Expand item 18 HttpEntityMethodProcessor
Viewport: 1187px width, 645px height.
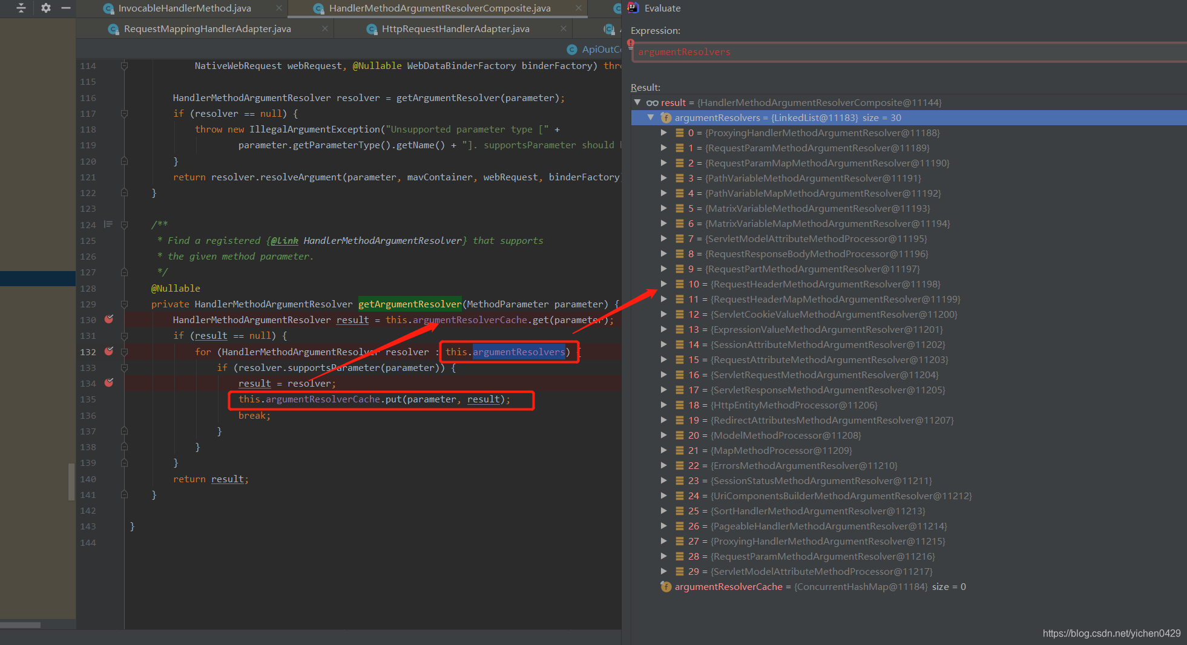(663, 405)
